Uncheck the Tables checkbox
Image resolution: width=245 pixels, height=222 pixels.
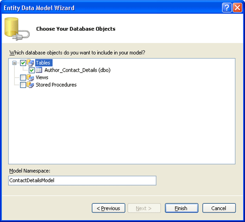[x=23, y=63]
